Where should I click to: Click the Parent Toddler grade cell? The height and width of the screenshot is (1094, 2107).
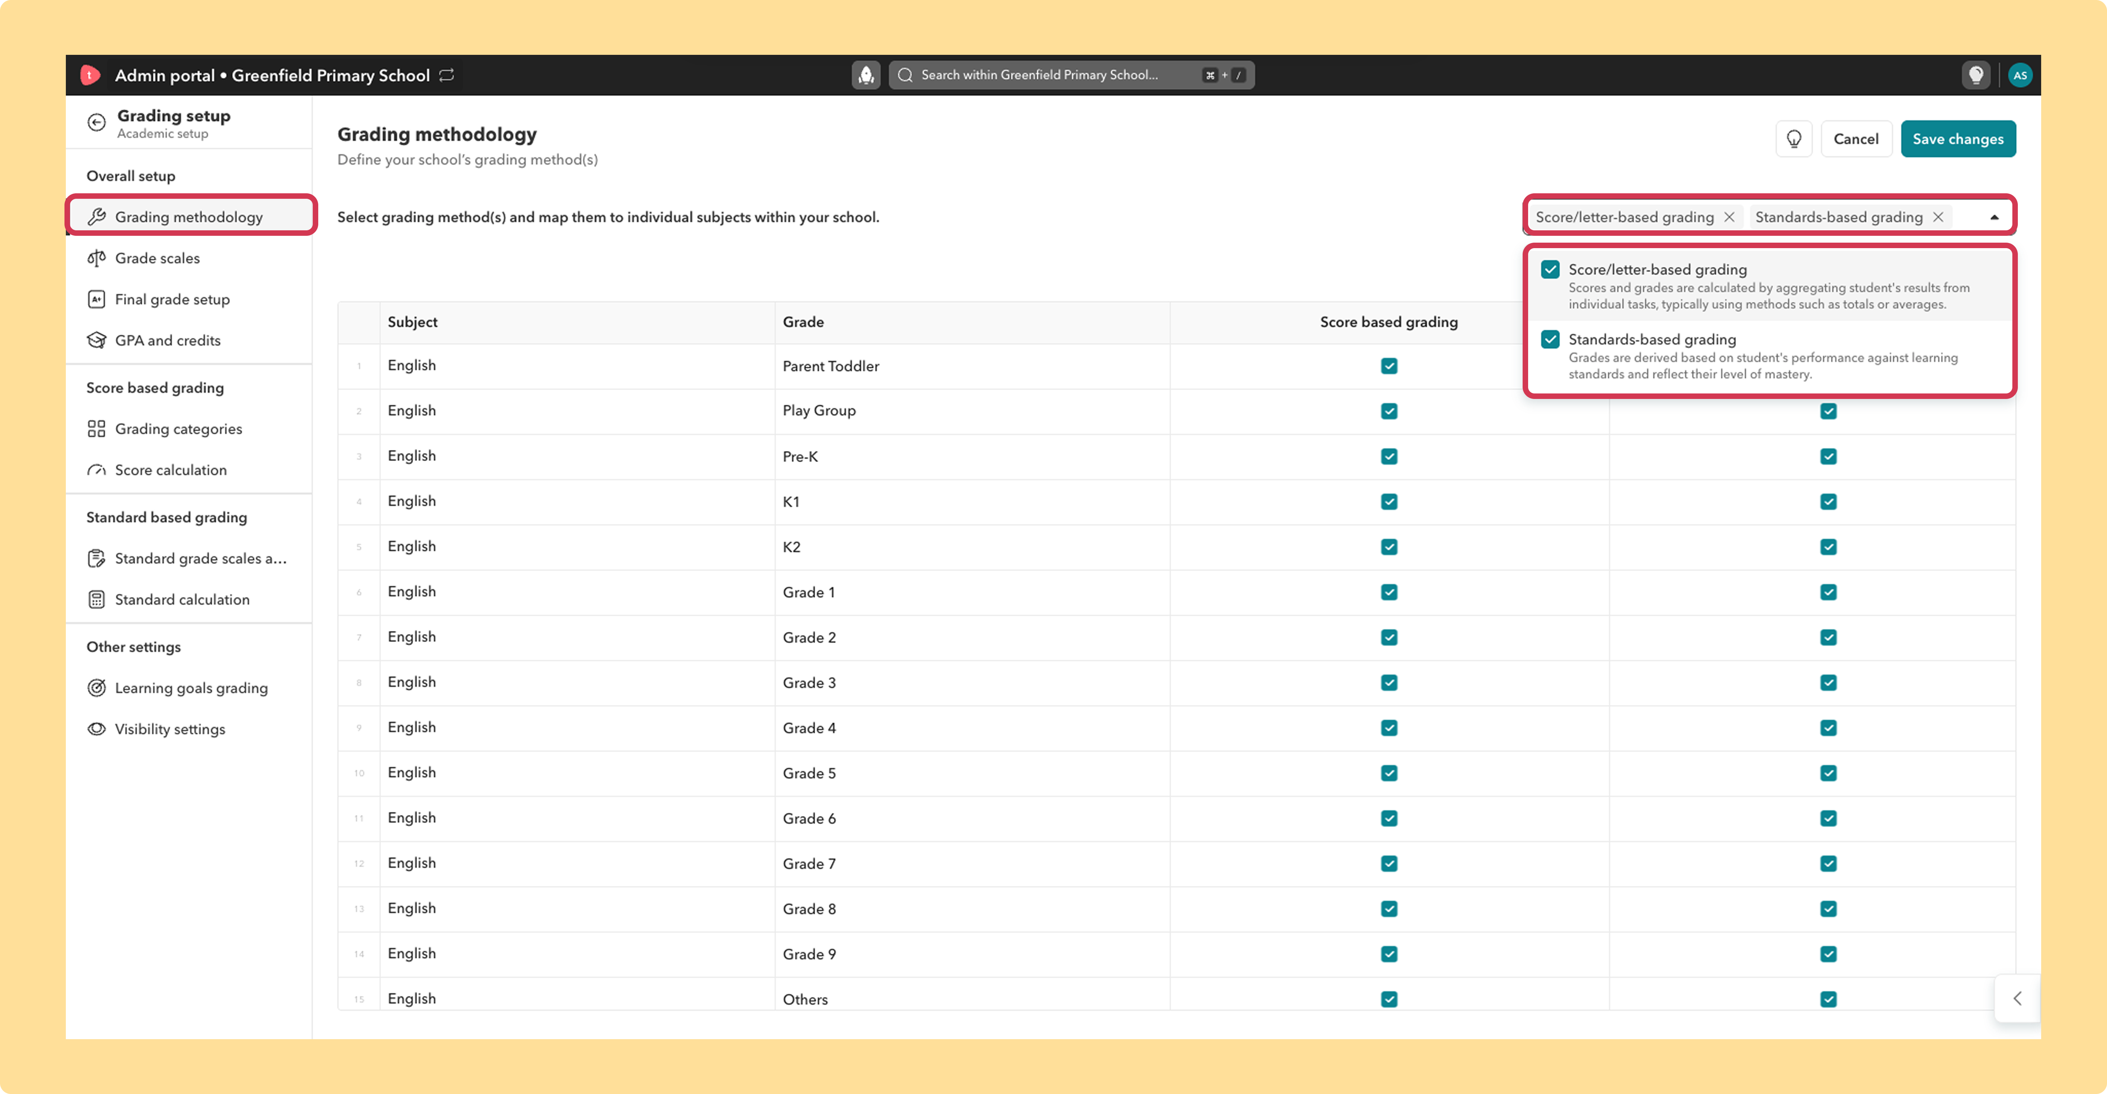tap(972, 366)
